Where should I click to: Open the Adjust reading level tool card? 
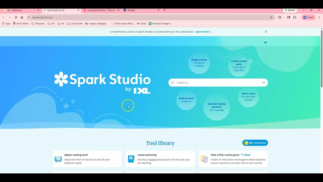click(x=87, y=159)
